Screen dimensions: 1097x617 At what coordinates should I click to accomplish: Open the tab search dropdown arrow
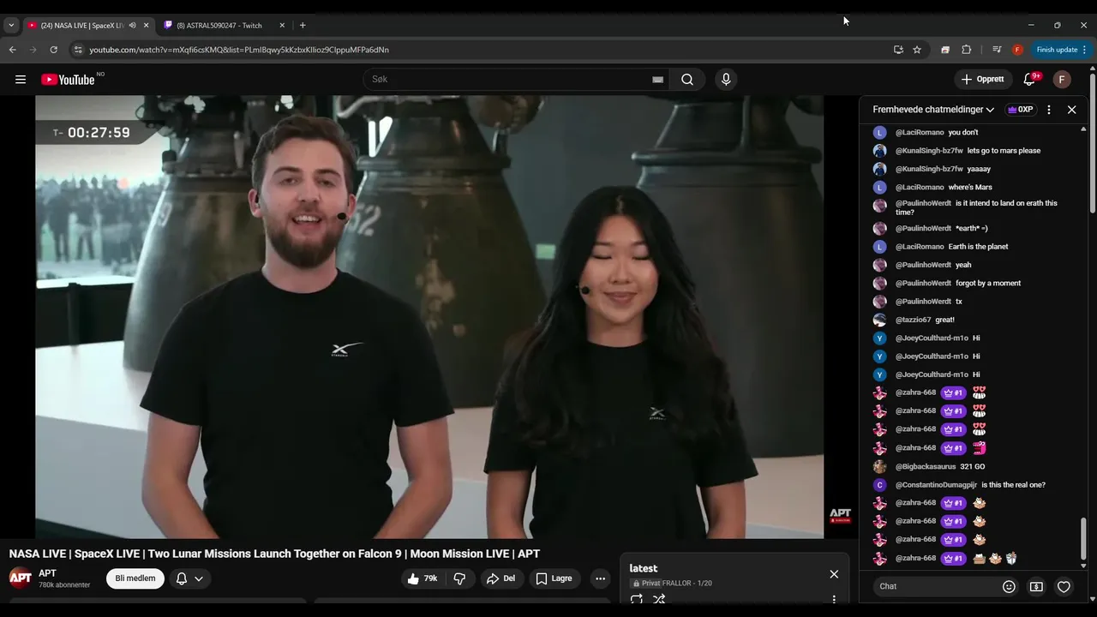click(11, 26)
